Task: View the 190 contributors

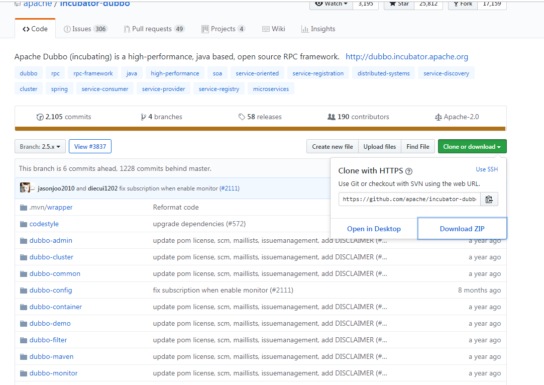Action: coord(358,117)
